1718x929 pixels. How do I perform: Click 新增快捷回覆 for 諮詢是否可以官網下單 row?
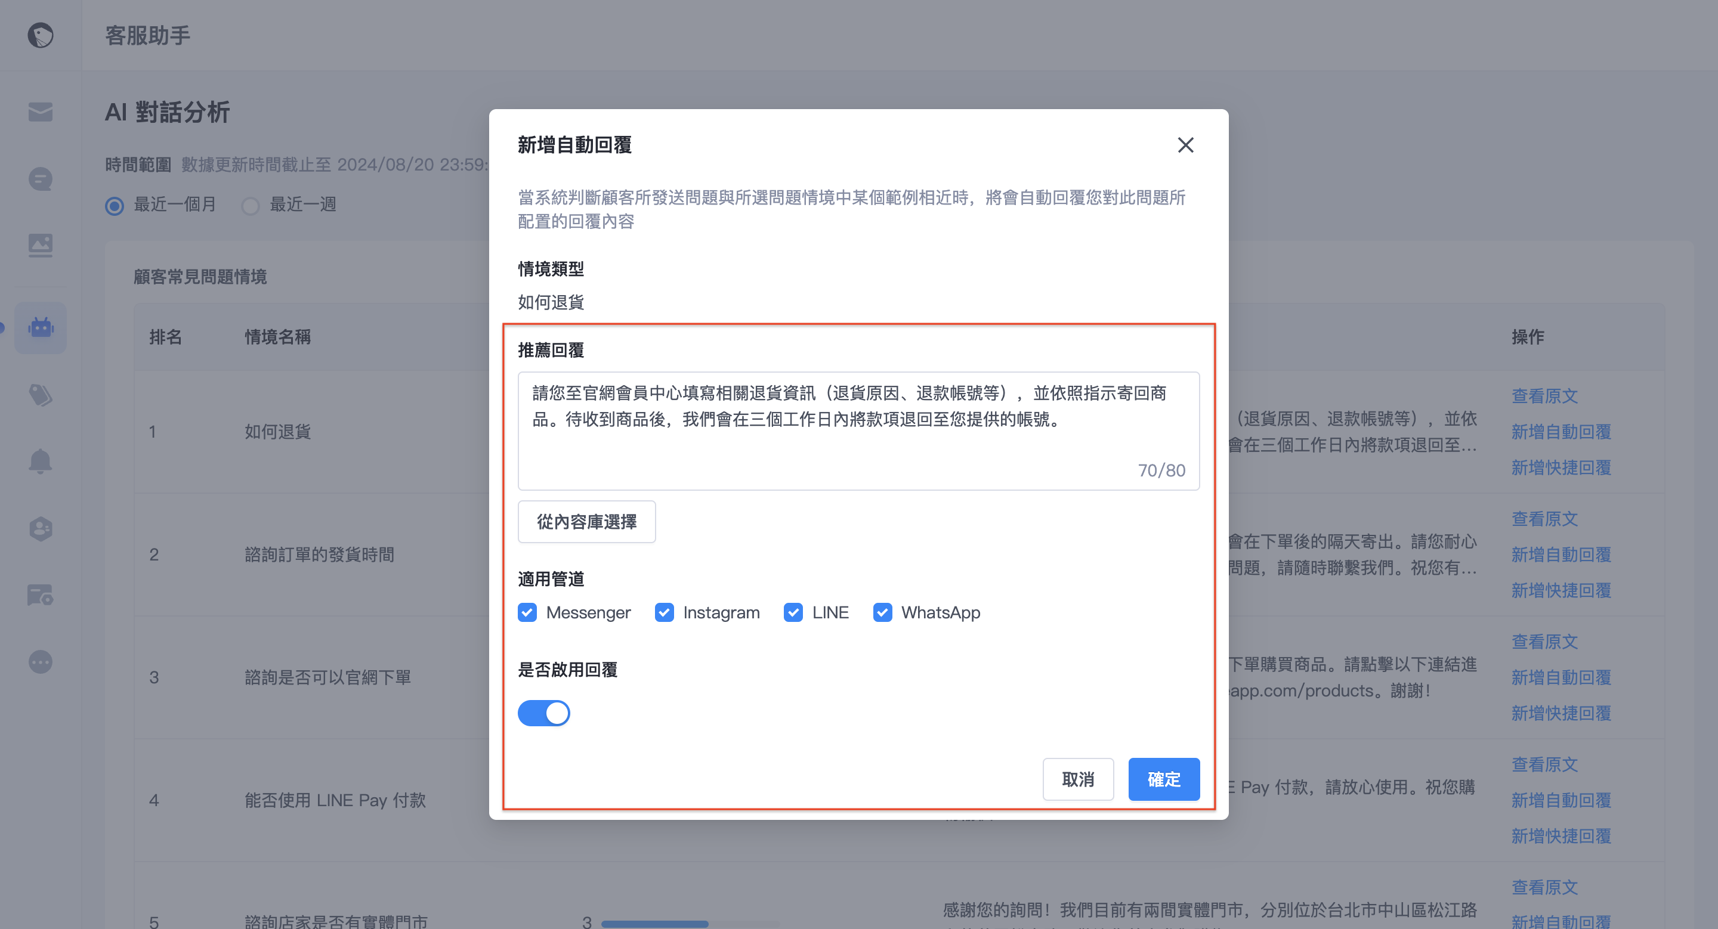coord(1561,713)
